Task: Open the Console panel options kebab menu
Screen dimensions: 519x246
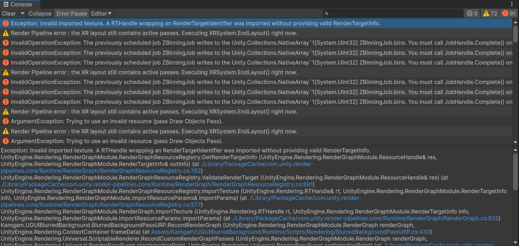Action: (512, 4)
